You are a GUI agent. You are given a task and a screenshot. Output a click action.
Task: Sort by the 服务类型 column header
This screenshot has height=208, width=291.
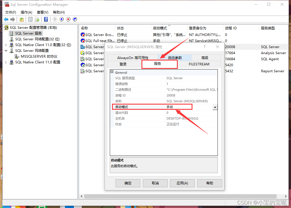click(274, 28)
